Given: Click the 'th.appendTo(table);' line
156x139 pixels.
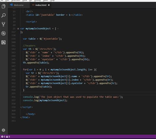Looking at the screenshot, I should 36,63.
